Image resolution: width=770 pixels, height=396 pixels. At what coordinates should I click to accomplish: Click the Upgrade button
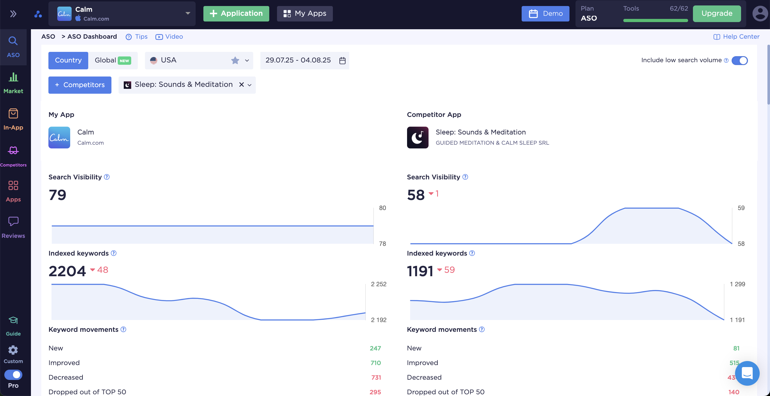[717, 14]
